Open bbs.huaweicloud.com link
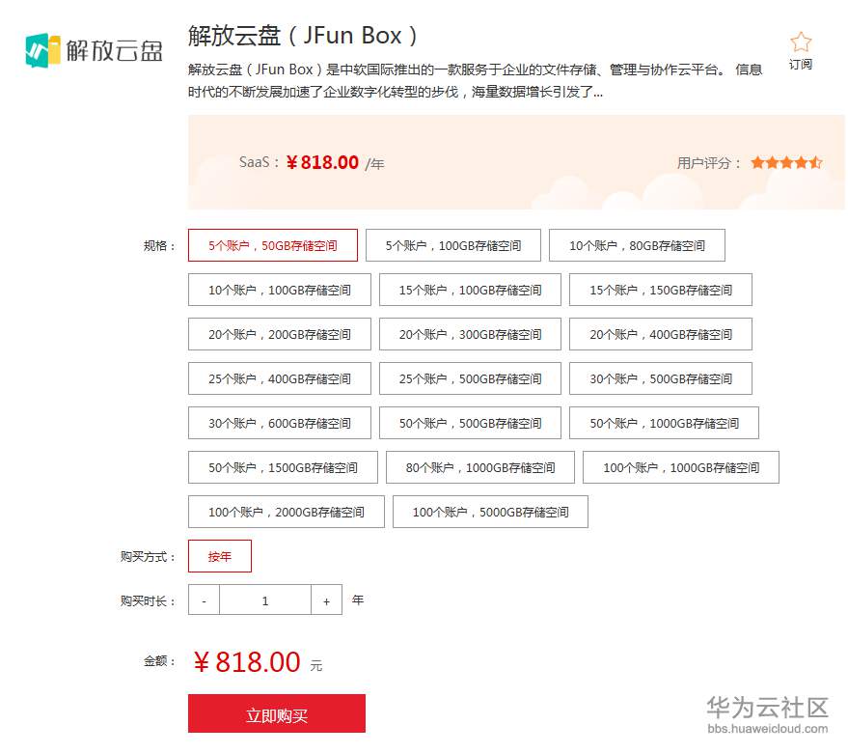The image size is (848, 753). tap(767, 730)
